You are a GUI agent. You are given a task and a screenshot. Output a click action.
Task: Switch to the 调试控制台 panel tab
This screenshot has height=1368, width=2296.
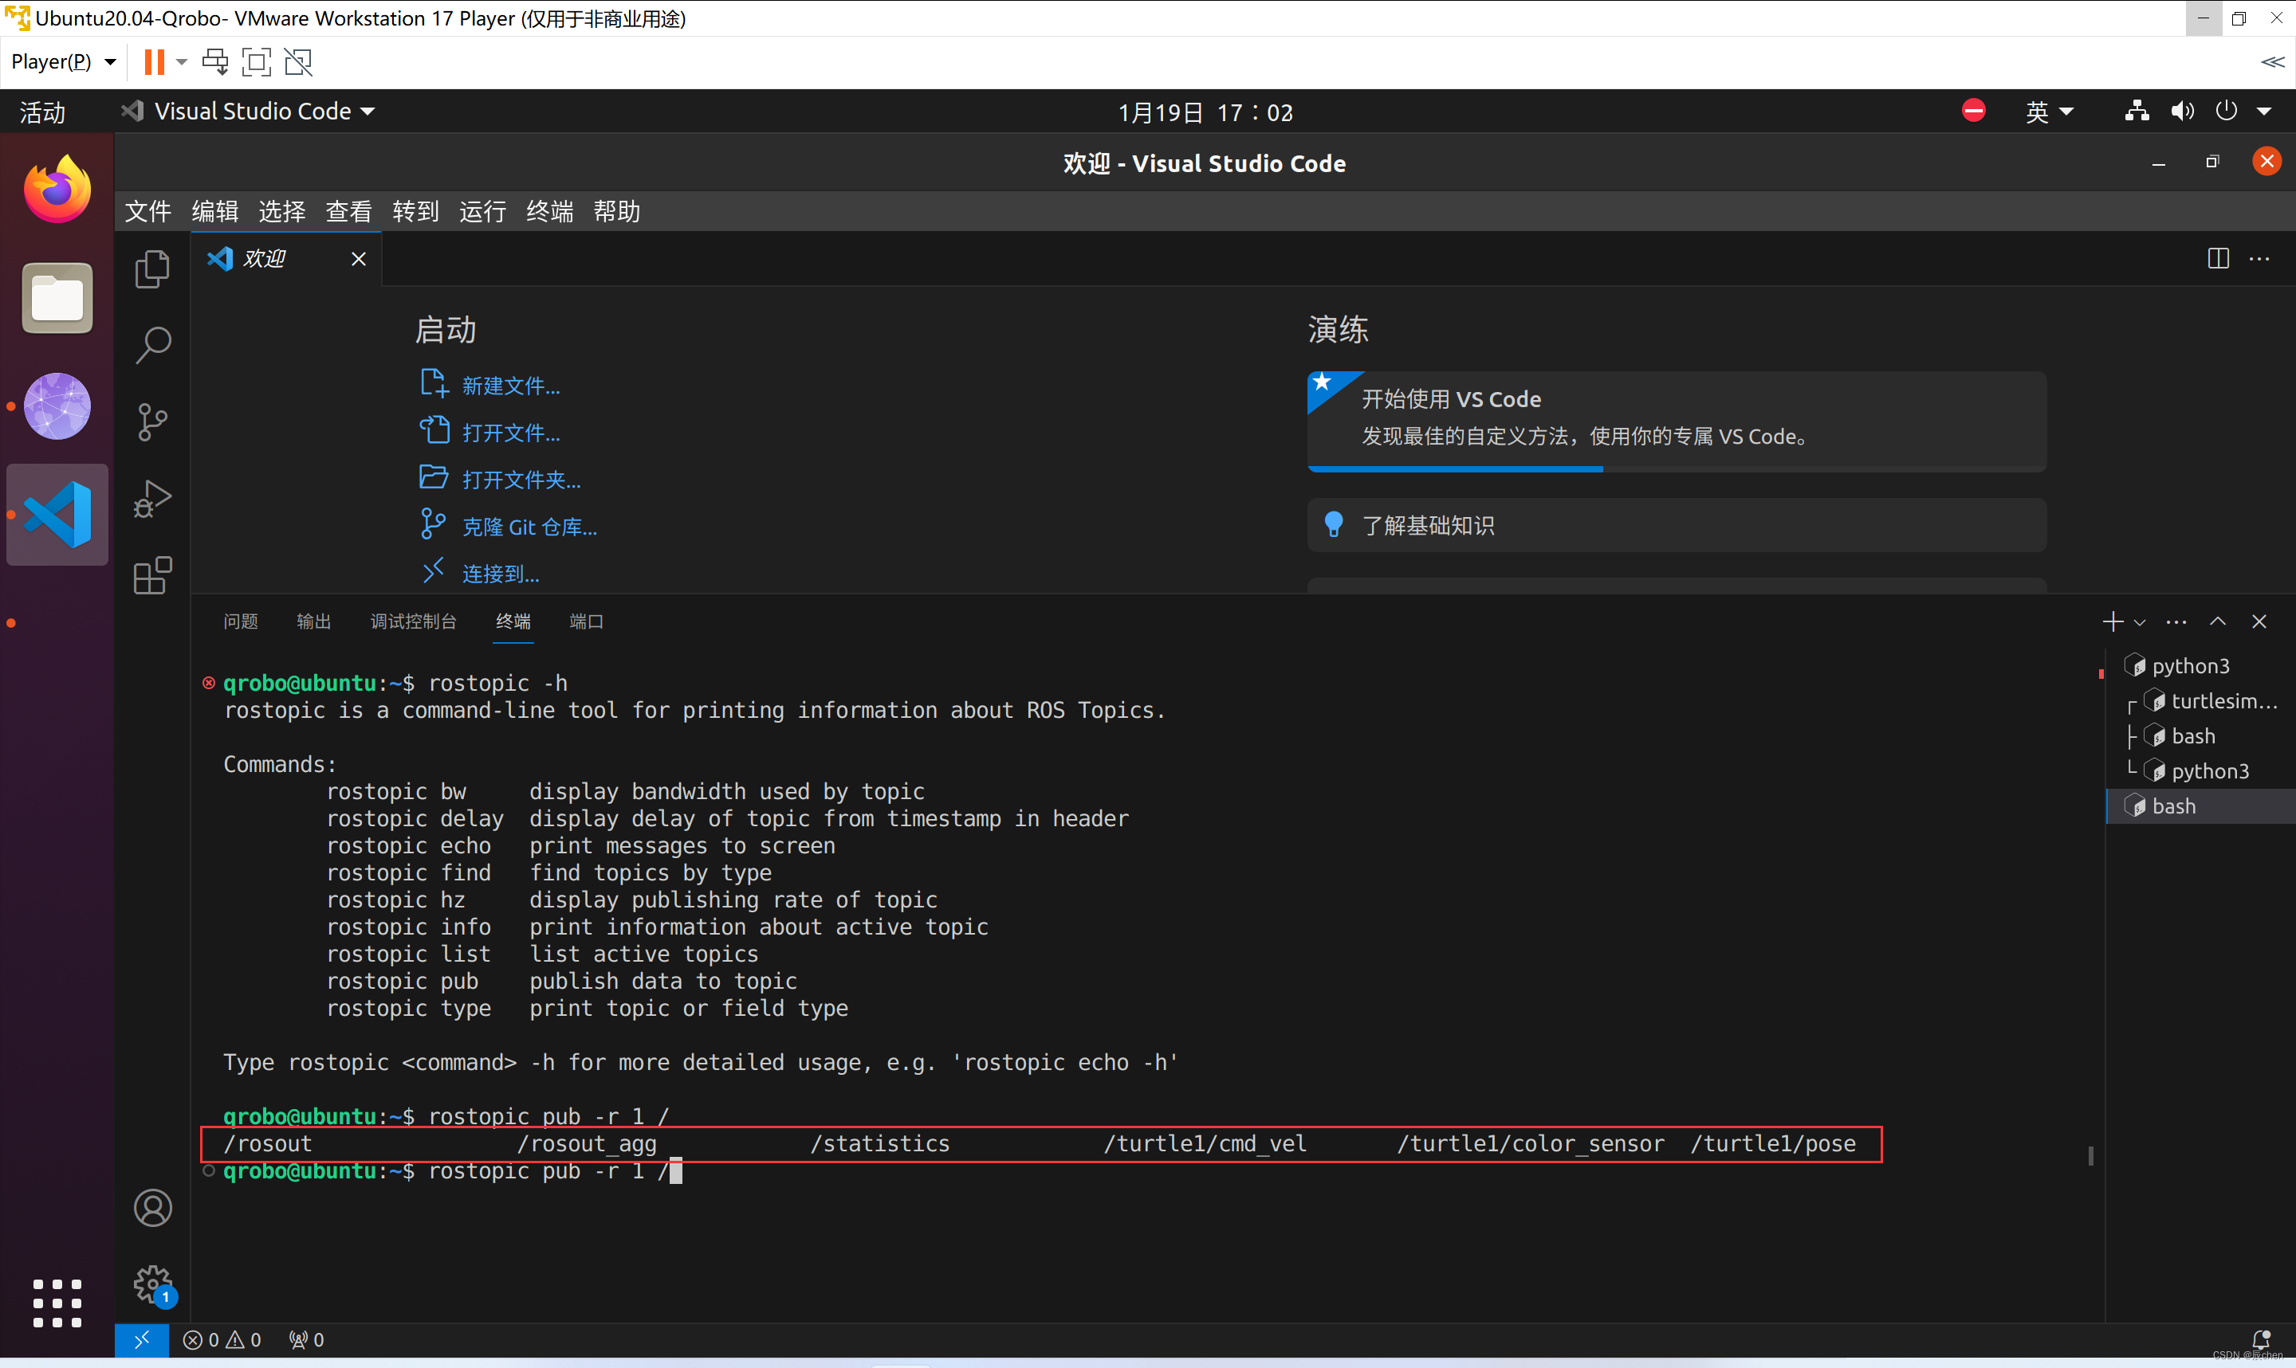[414, 622]
